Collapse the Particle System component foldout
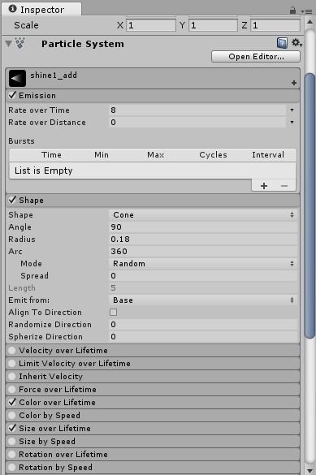 tap(8, 44)
